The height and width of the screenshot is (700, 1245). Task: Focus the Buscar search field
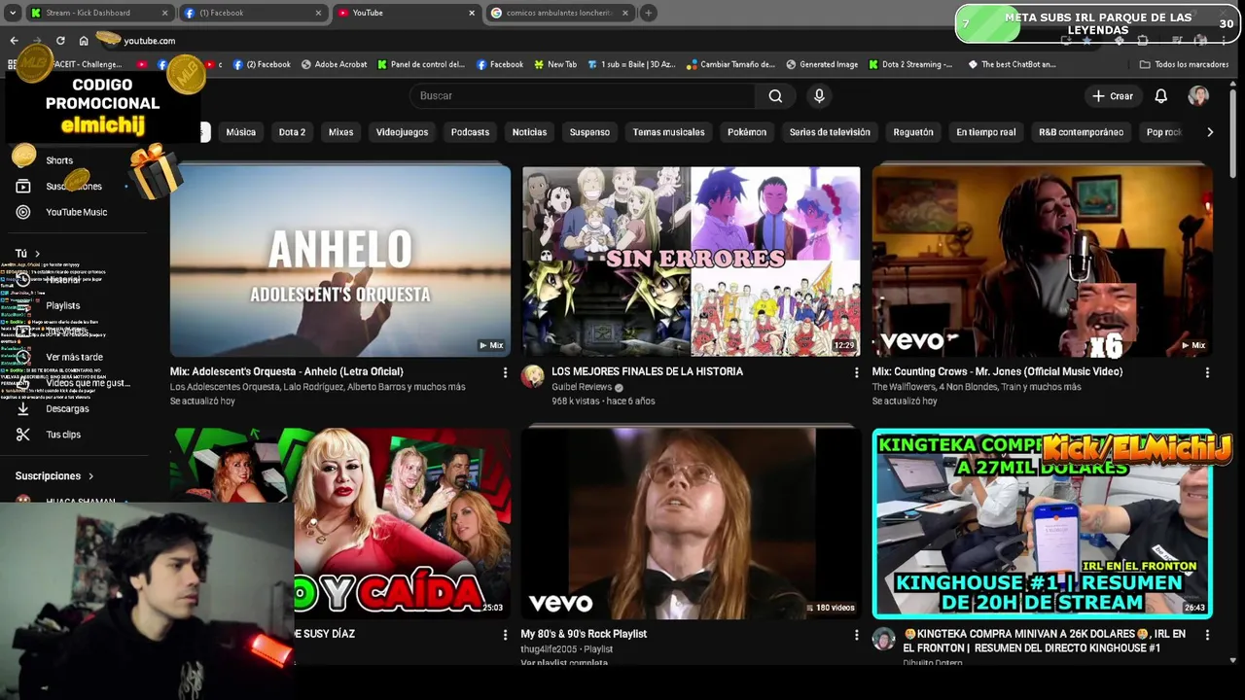(582, 95)
